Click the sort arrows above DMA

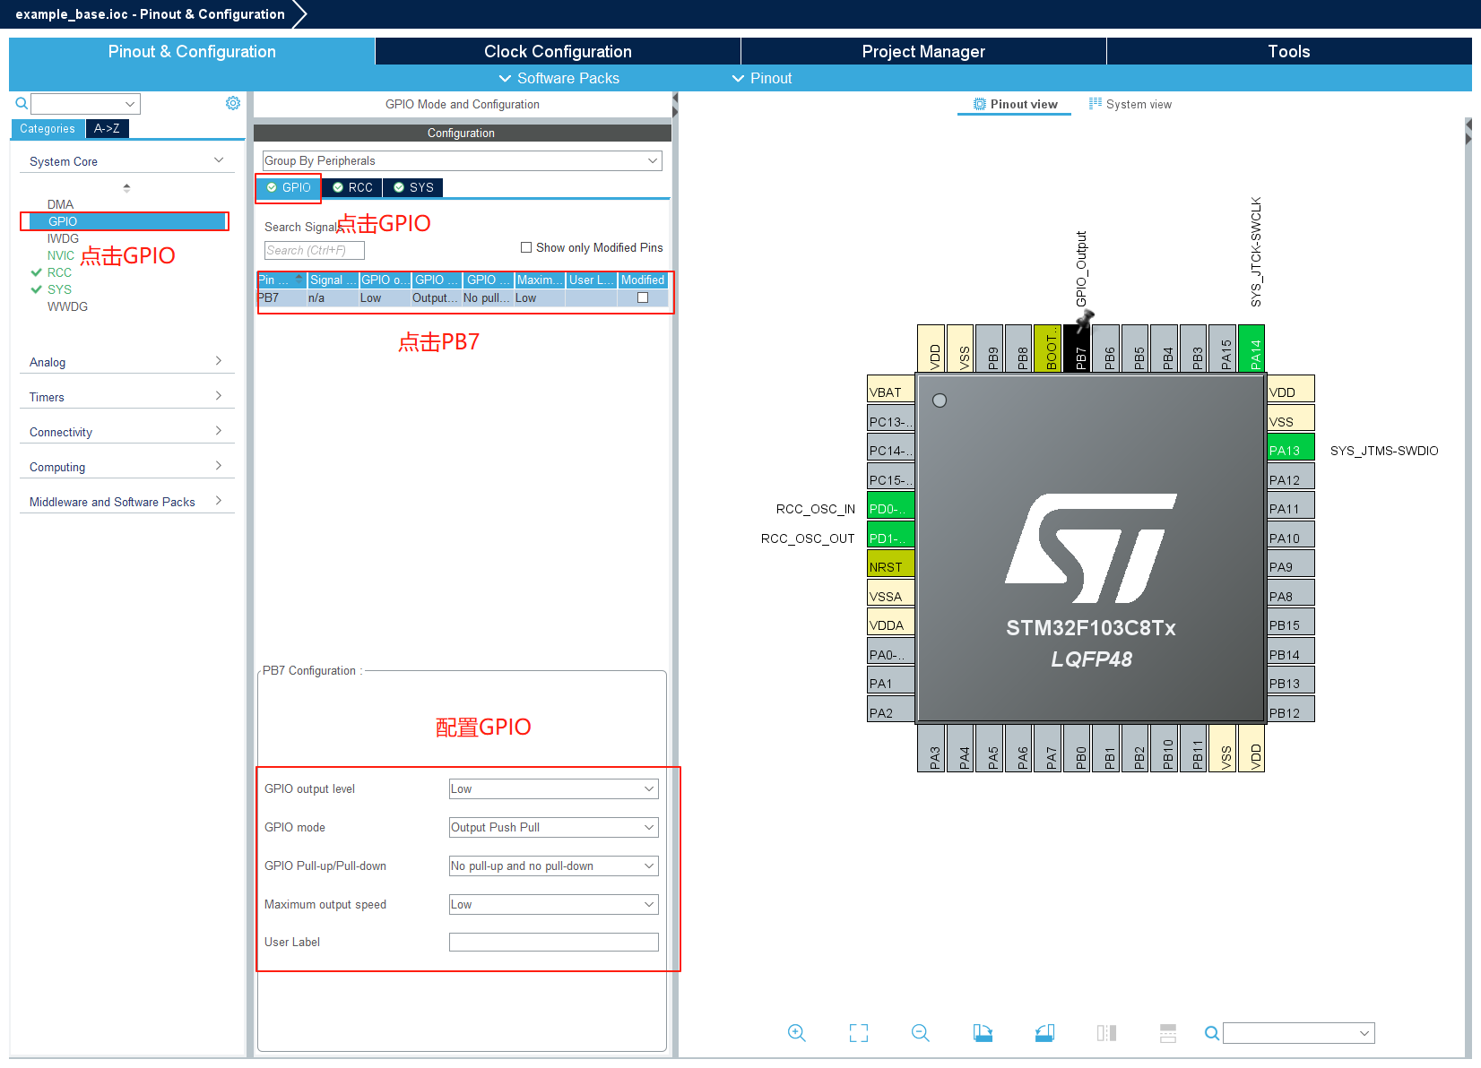coord(126,188)
